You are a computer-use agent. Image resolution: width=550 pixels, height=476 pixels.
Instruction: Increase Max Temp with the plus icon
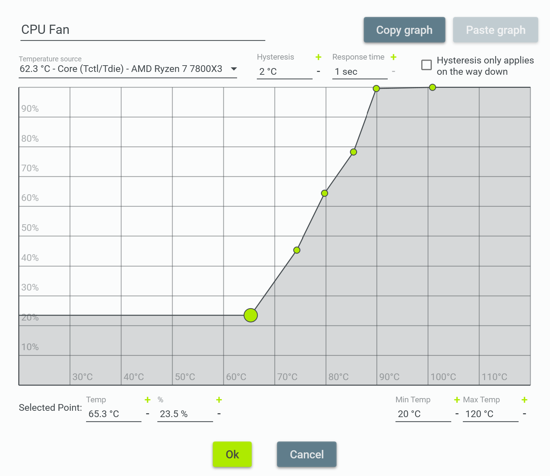click(525, 400)
